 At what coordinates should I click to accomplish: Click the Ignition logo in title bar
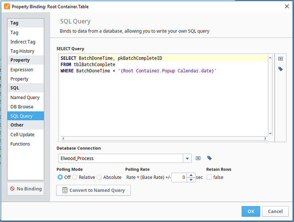click(x=5, y=7)
